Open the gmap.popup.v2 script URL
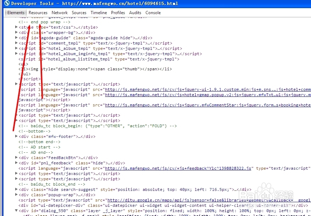The image size is (311, 216). [x=208, y=95]
